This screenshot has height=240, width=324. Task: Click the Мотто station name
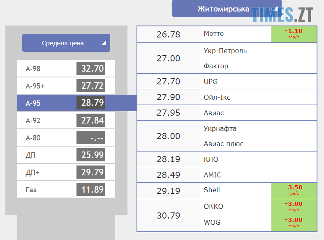click(x=214, y=34)
